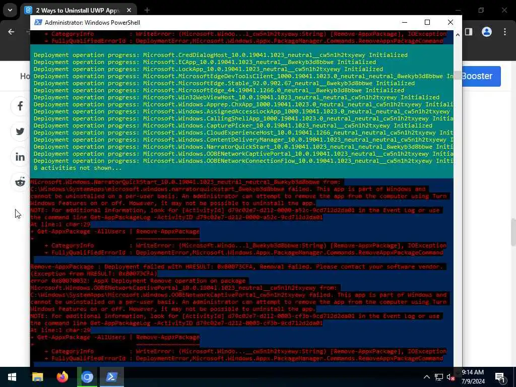Minimize the PowerShell window
Screen dimensions: 516x387
point(405,22)
